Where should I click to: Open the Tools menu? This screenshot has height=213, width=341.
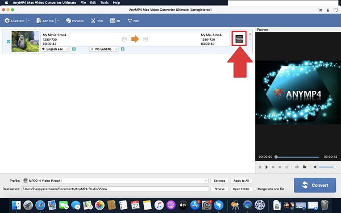click(105, 3)
